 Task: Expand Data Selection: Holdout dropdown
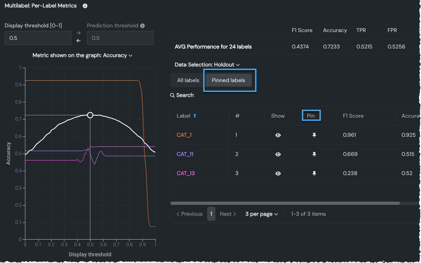(x=207, y=65)
